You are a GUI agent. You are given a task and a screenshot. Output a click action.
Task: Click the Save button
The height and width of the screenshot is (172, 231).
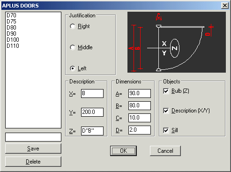(33, 149)
